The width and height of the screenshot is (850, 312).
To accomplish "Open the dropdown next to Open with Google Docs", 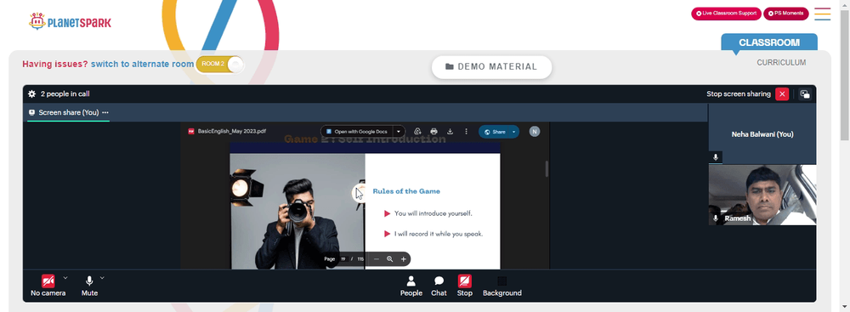I will click(399, 131).
